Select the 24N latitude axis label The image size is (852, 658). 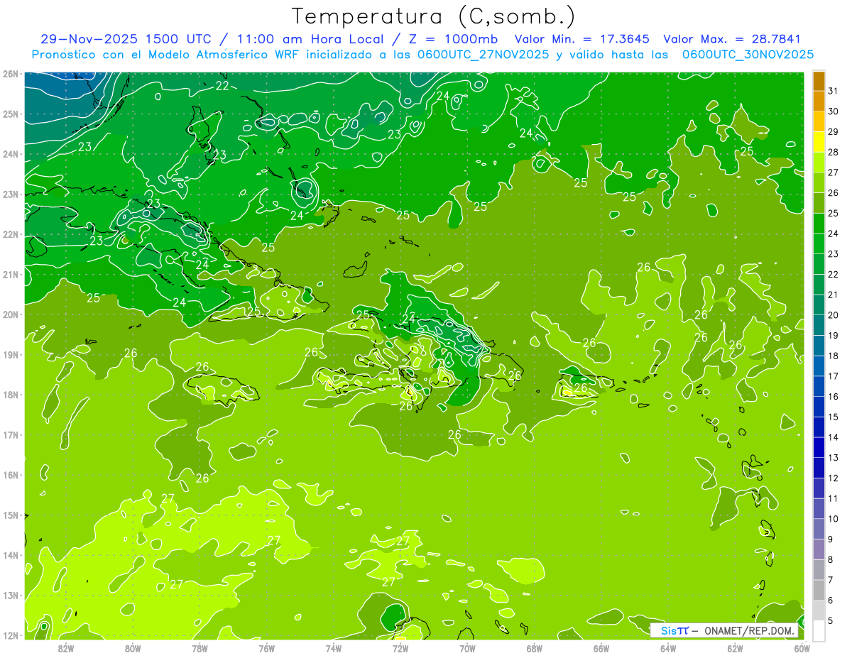coord(11,154)
